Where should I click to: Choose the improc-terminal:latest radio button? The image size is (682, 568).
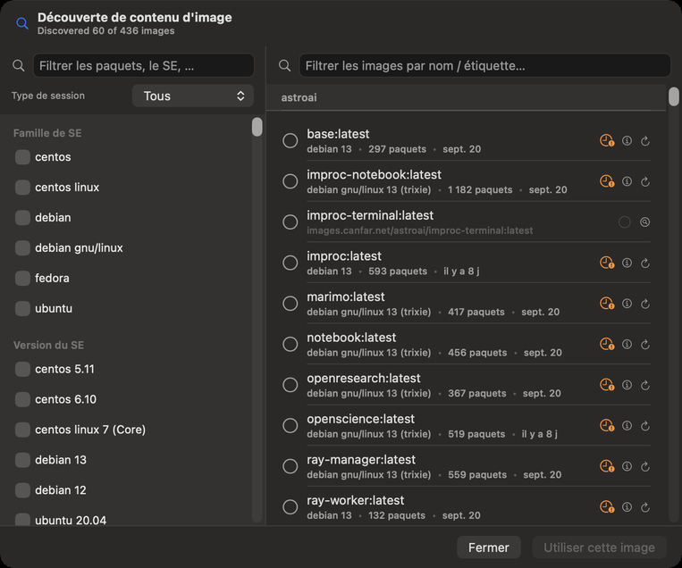[290, 222]
